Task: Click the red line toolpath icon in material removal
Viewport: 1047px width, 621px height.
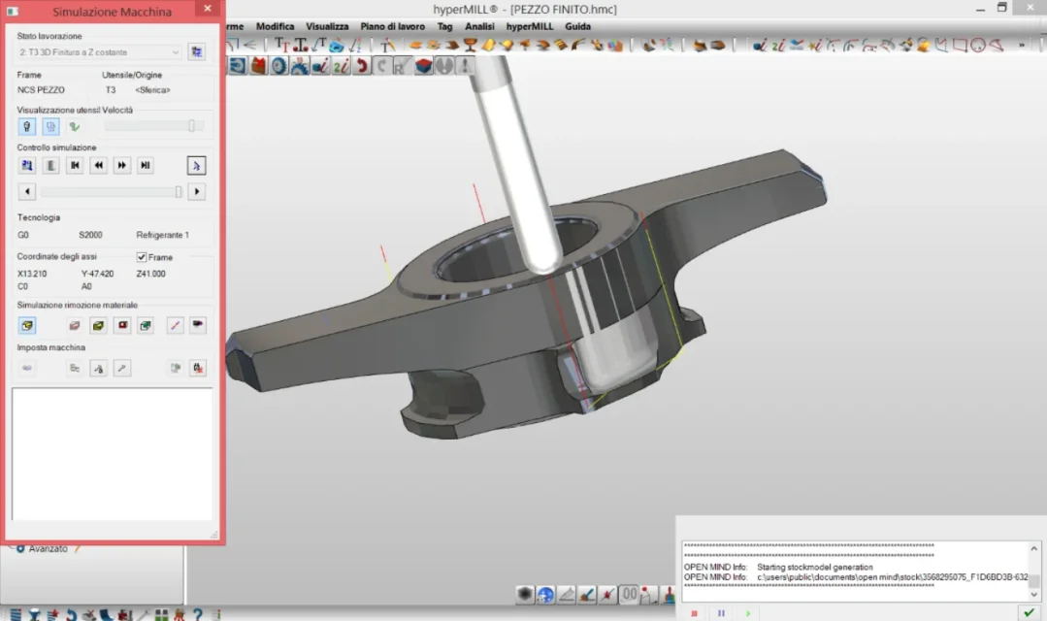Action: click(x=175, y=326)
